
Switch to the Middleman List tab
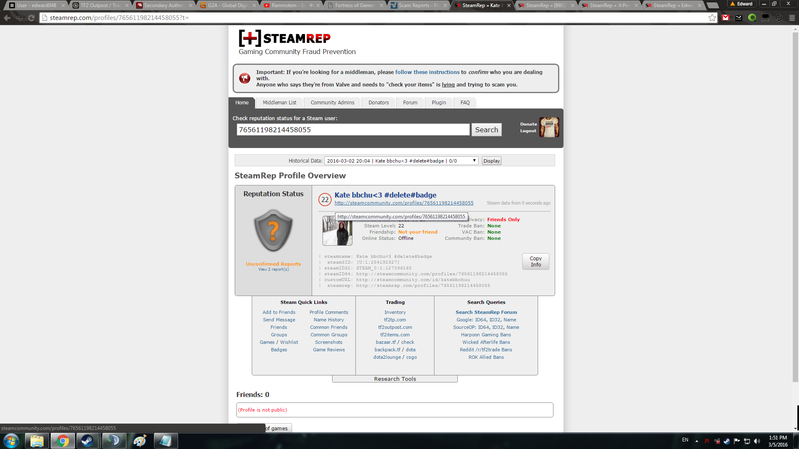coord(279,103)
